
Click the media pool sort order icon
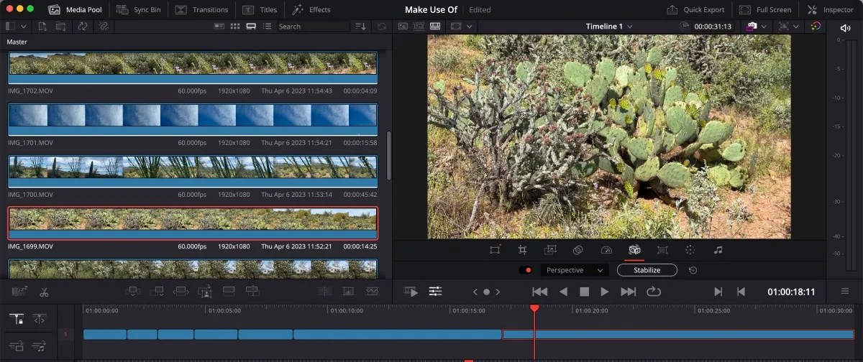[360, 26]
